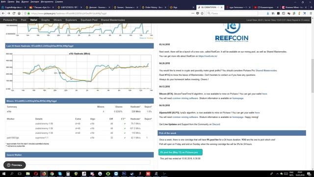314x177 pixels.
Task: Click the Помощь help button
Action: [14, 165]
